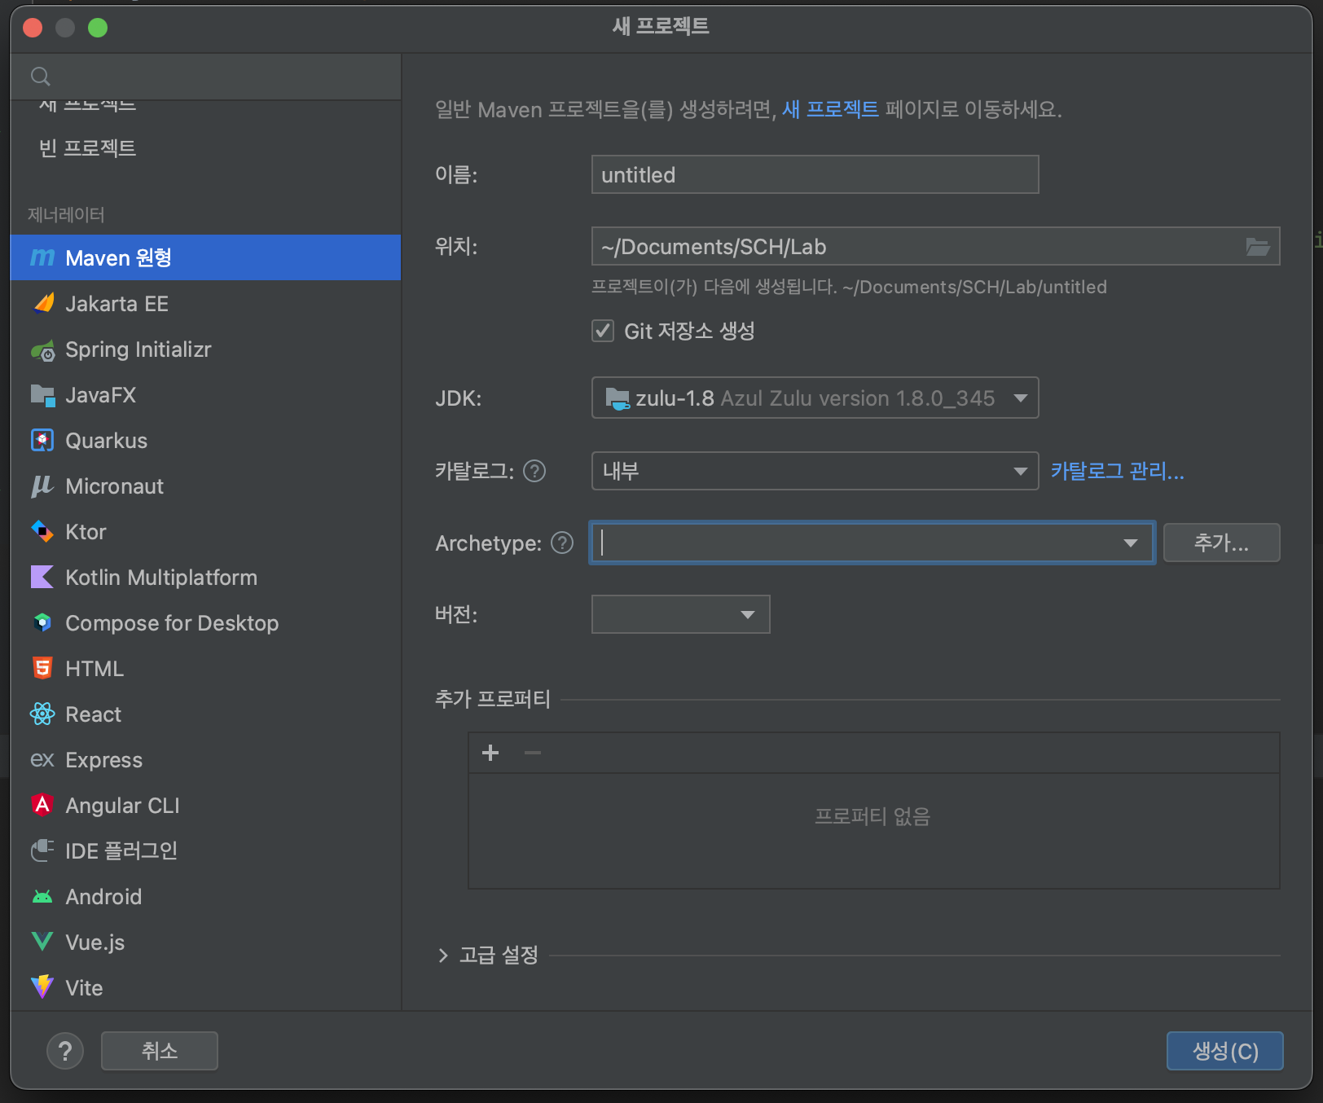The image size is (1323, 1103).
Task: Click the 이름 field containing untitled
Action: coord(815,174)
